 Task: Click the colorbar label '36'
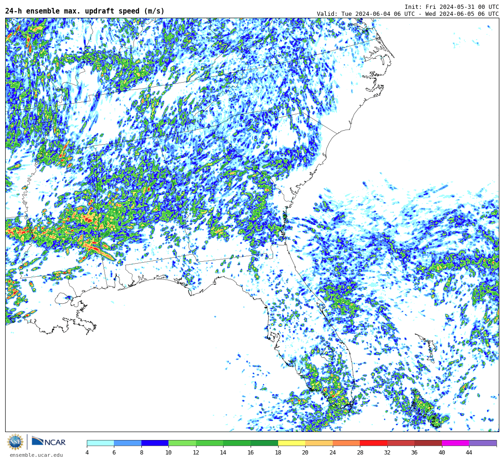415,452
